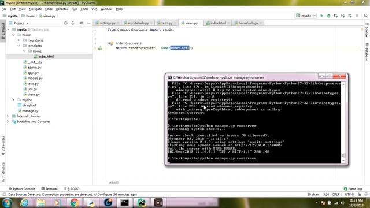
Task: Expand Scratches and Consoles node
Action: coord(8,122)
